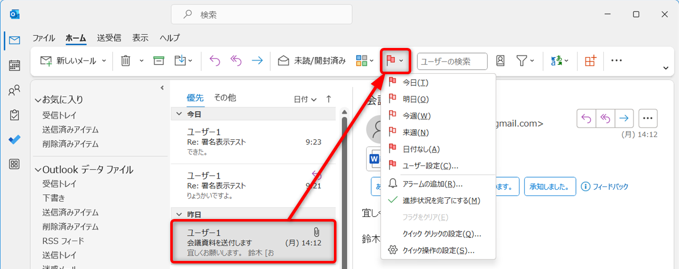The height and width of the screenshot is (269, 679).
Task: Toggle sort order arrow in message list
Action: click(328, 99)
